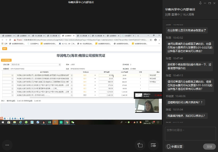Click lookup icon at end of last account name
The height and width of the screenshot is (152, 218).
[71, 95]
